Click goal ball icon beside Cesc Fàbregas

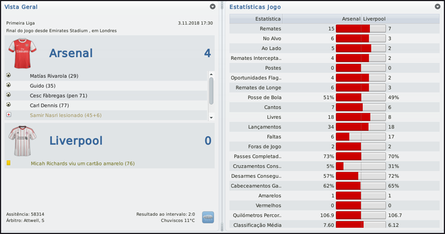pyautogui.click(x=8, y=95)
